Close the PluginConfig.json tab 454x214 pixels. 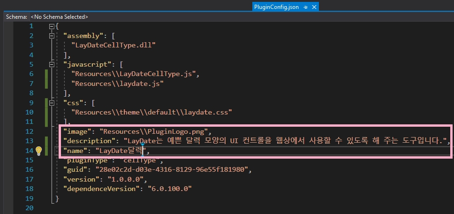point(314,8)
